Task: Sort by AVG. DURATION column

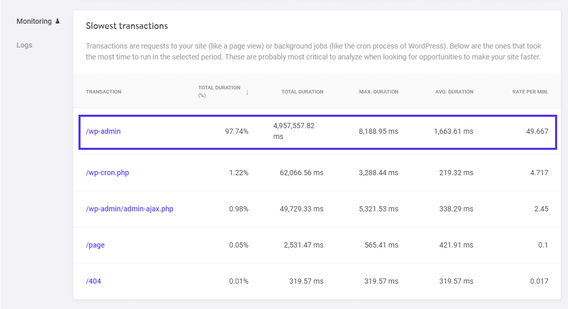Action: (x=454, y=91)
